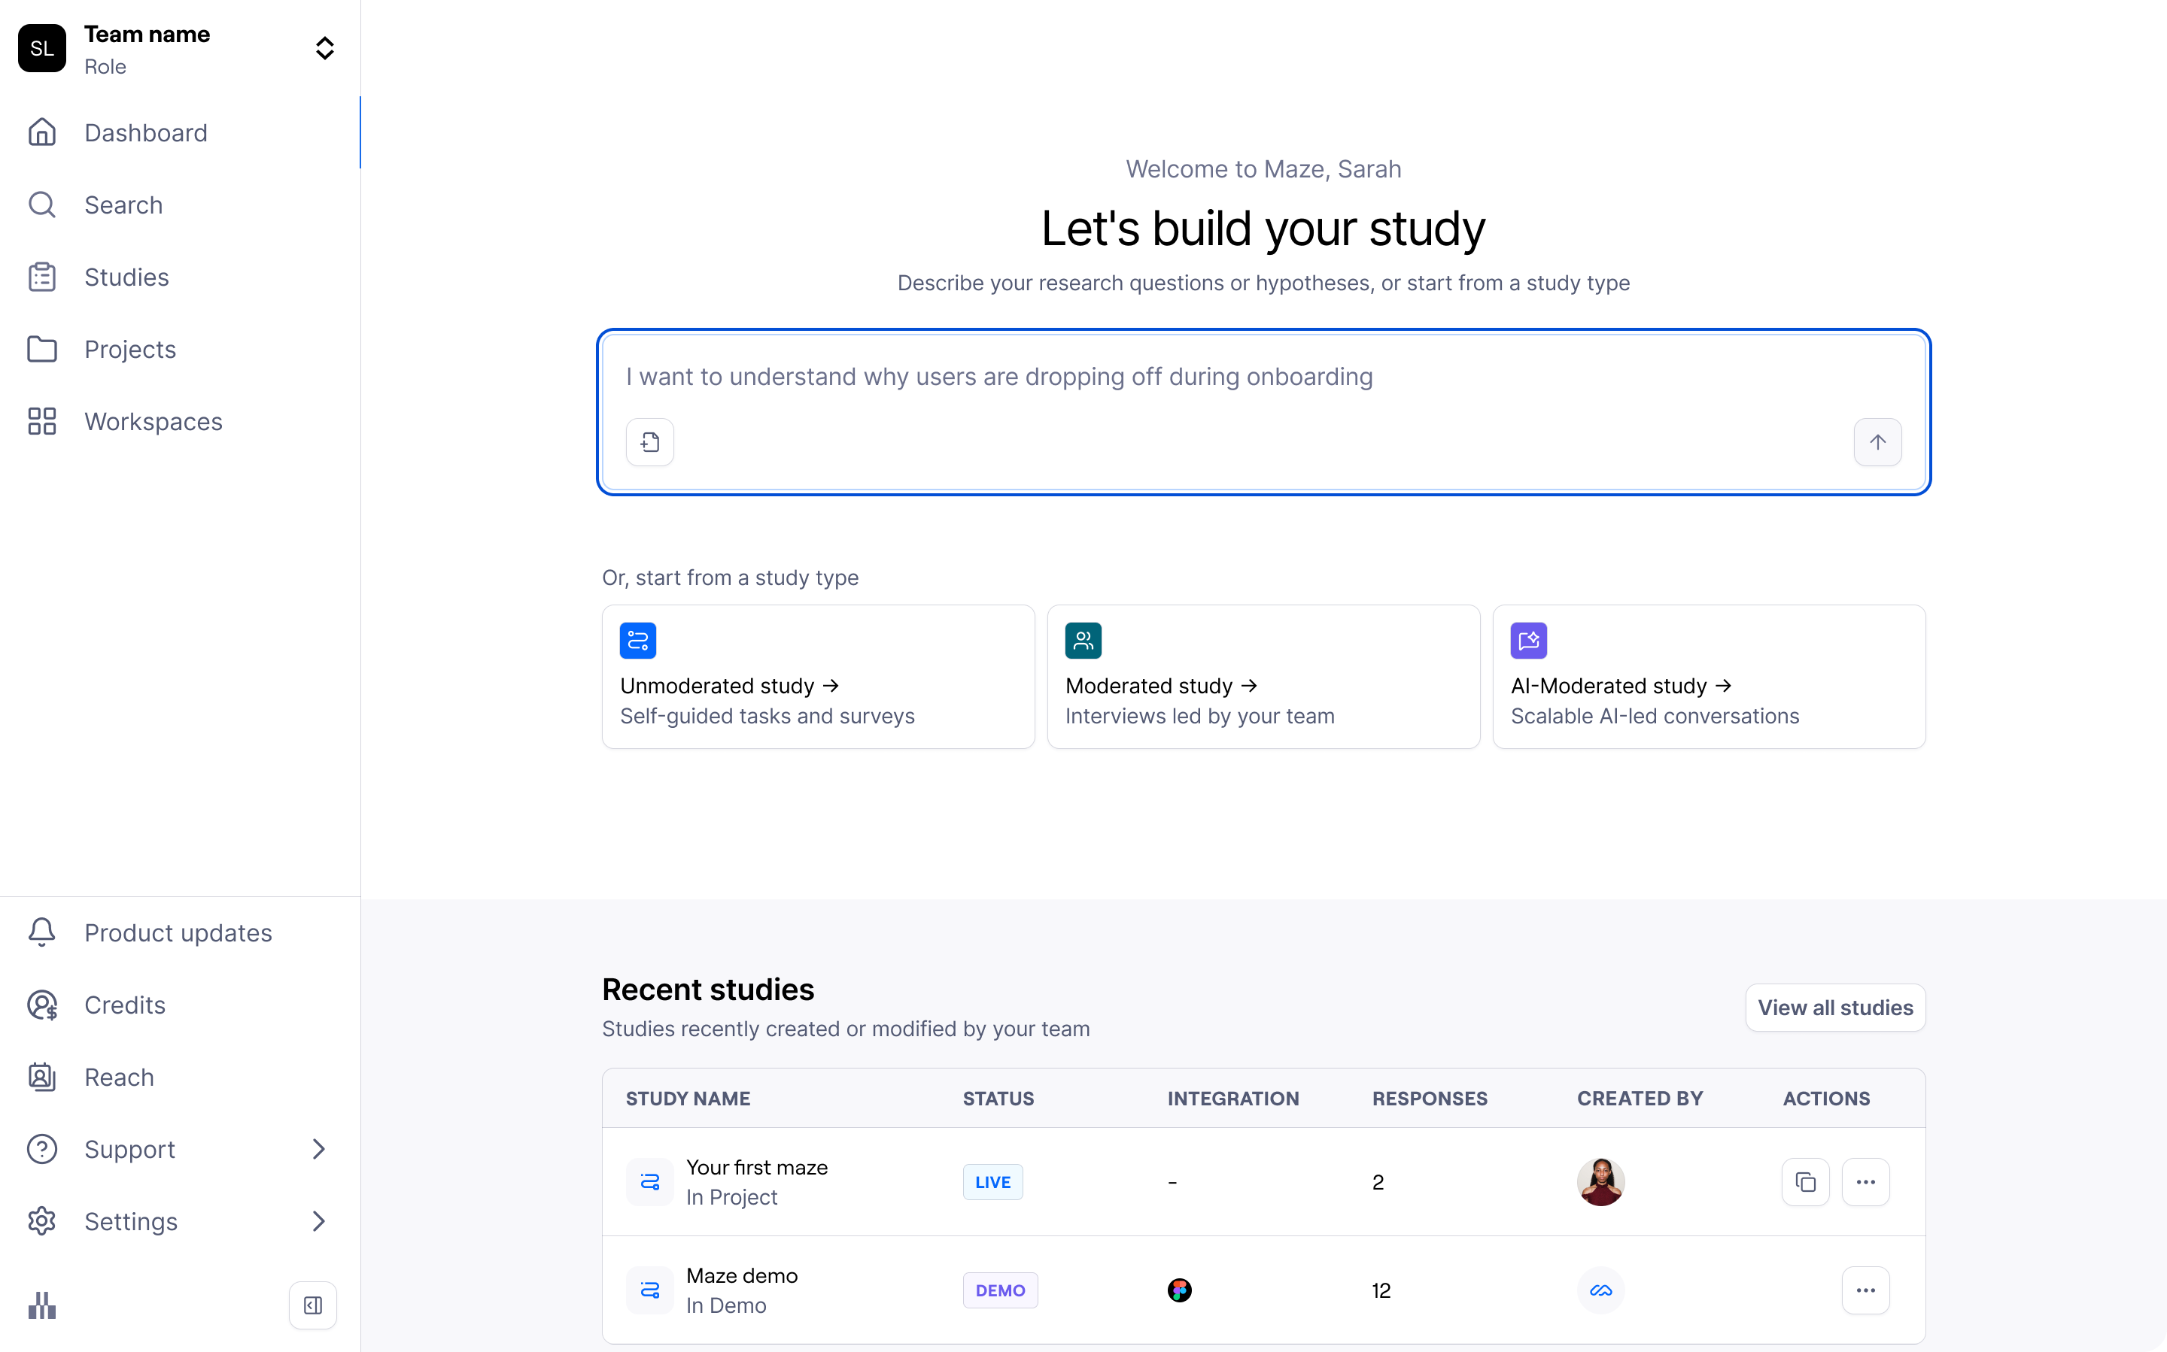Click the Your first maze study icon
2167x1352 pixels.
[650, 1182]
